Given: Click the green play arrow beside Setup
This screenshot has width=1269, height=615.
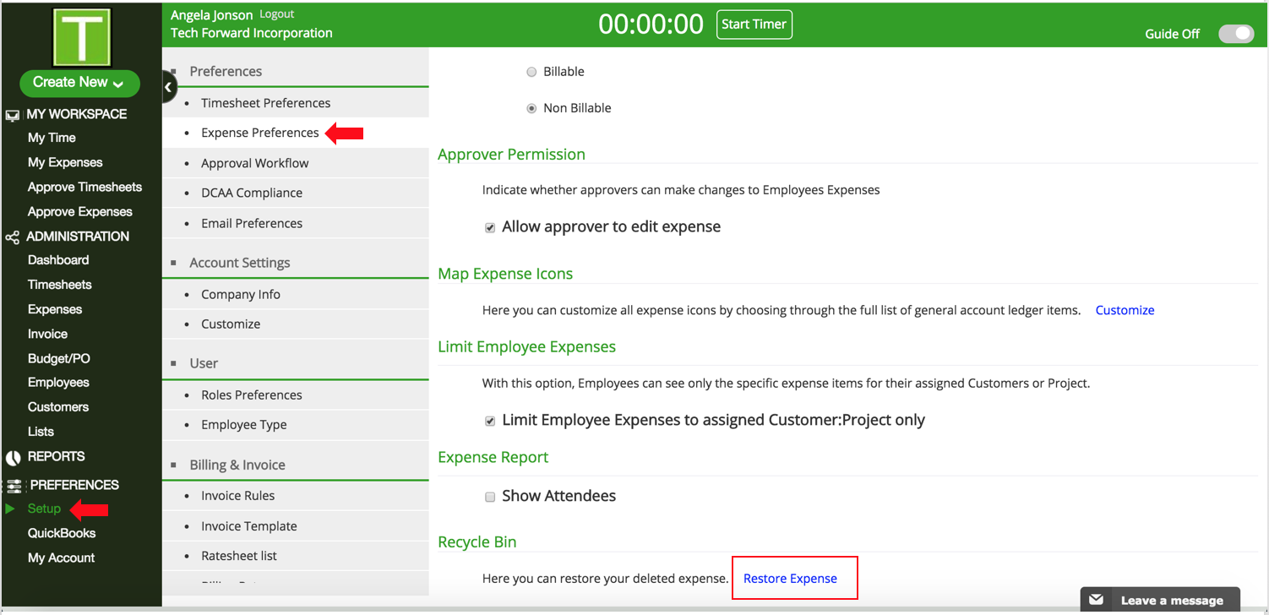Looking at the screenshot, I should [10, 509].
